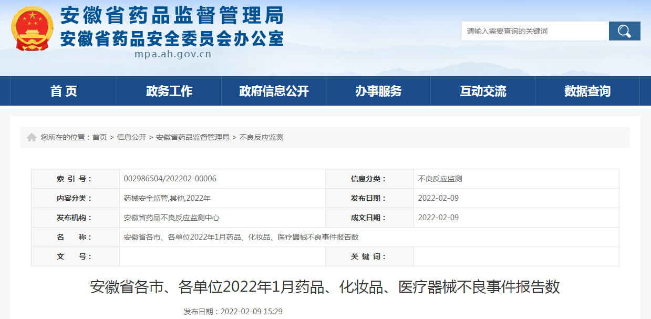
Task: Open the 政府信息公开 navigation menu
Action: click(274, 90)
